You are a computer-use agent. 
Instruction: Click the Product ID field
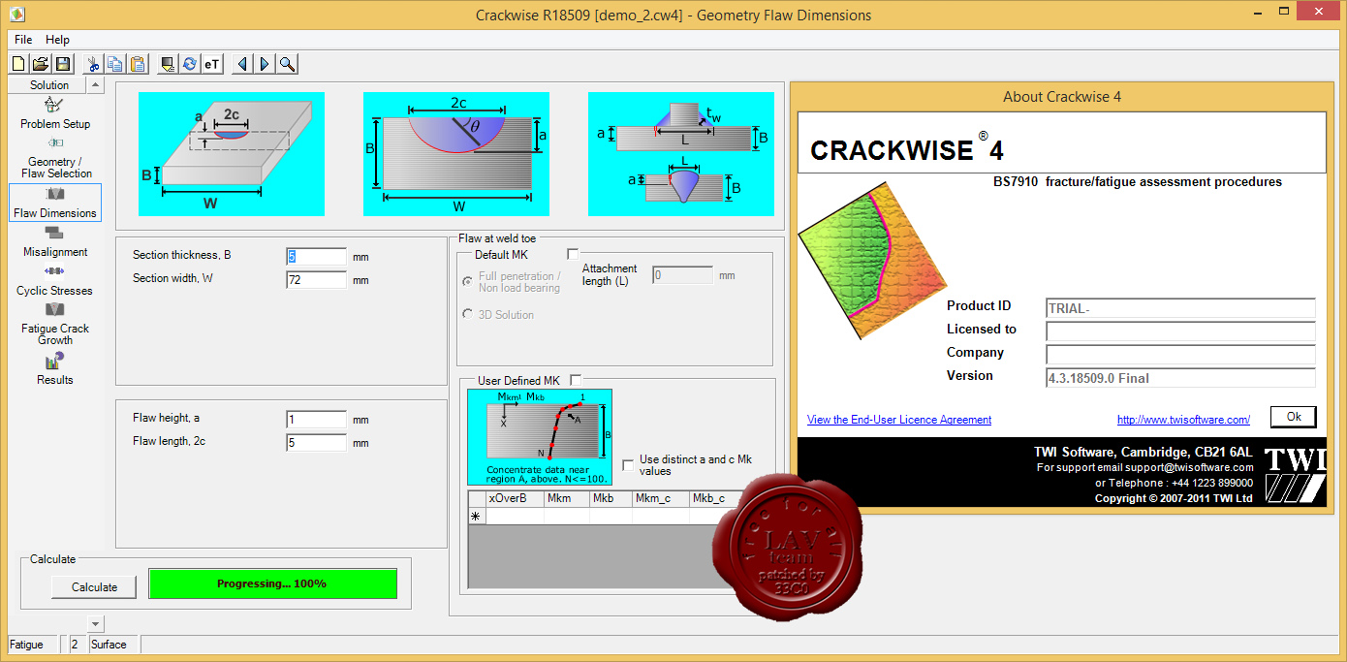point(1180,308)
